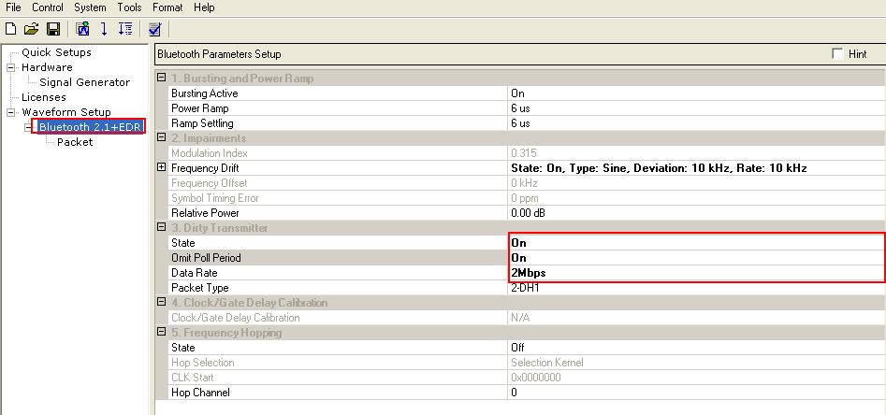This screenshot has width=886, height=415.
Task: Click the waveform generate toolbar icon
Action: [82, 28]
